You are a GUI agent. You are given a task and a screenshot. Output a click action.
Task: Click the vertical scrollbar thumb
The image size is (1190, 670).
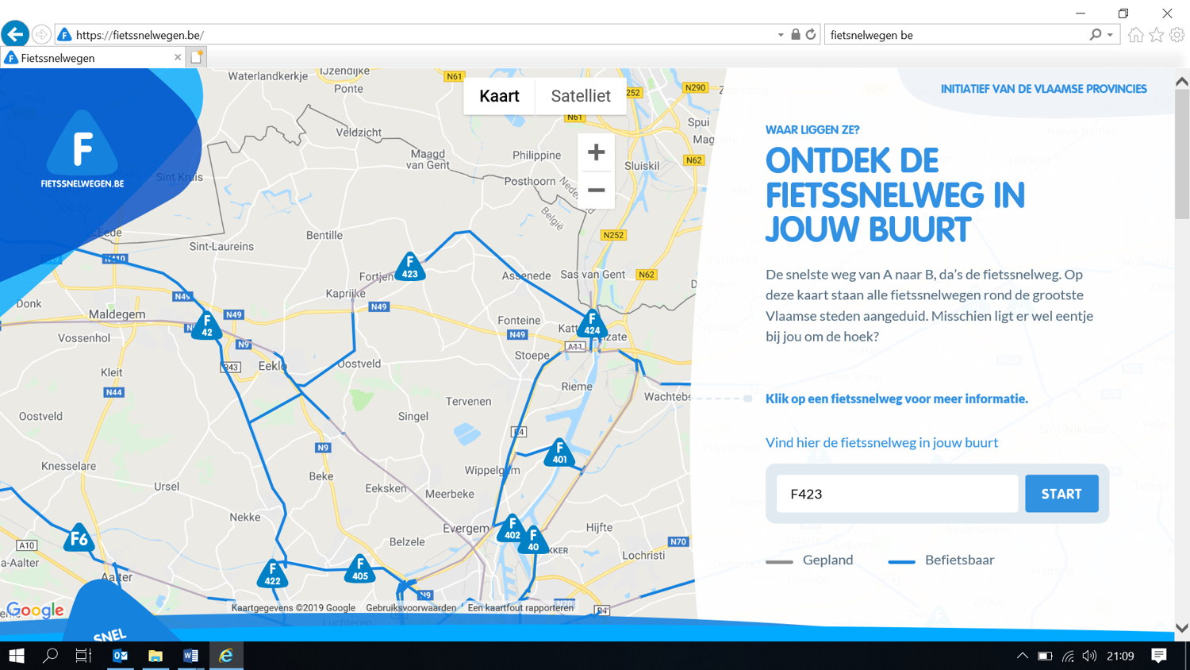tap(1182, 155)
